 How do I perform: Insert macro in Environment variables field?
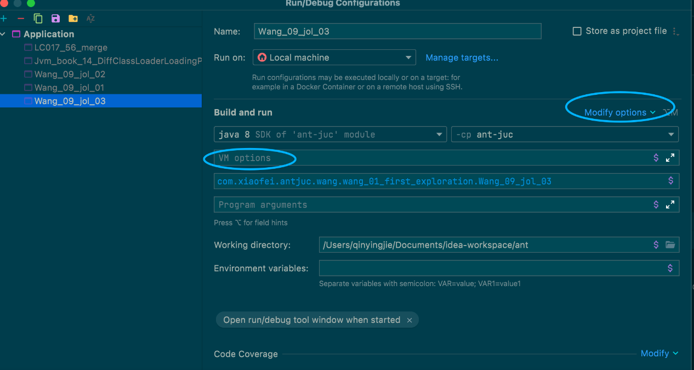pyautogui.click(x=670, y=268)
